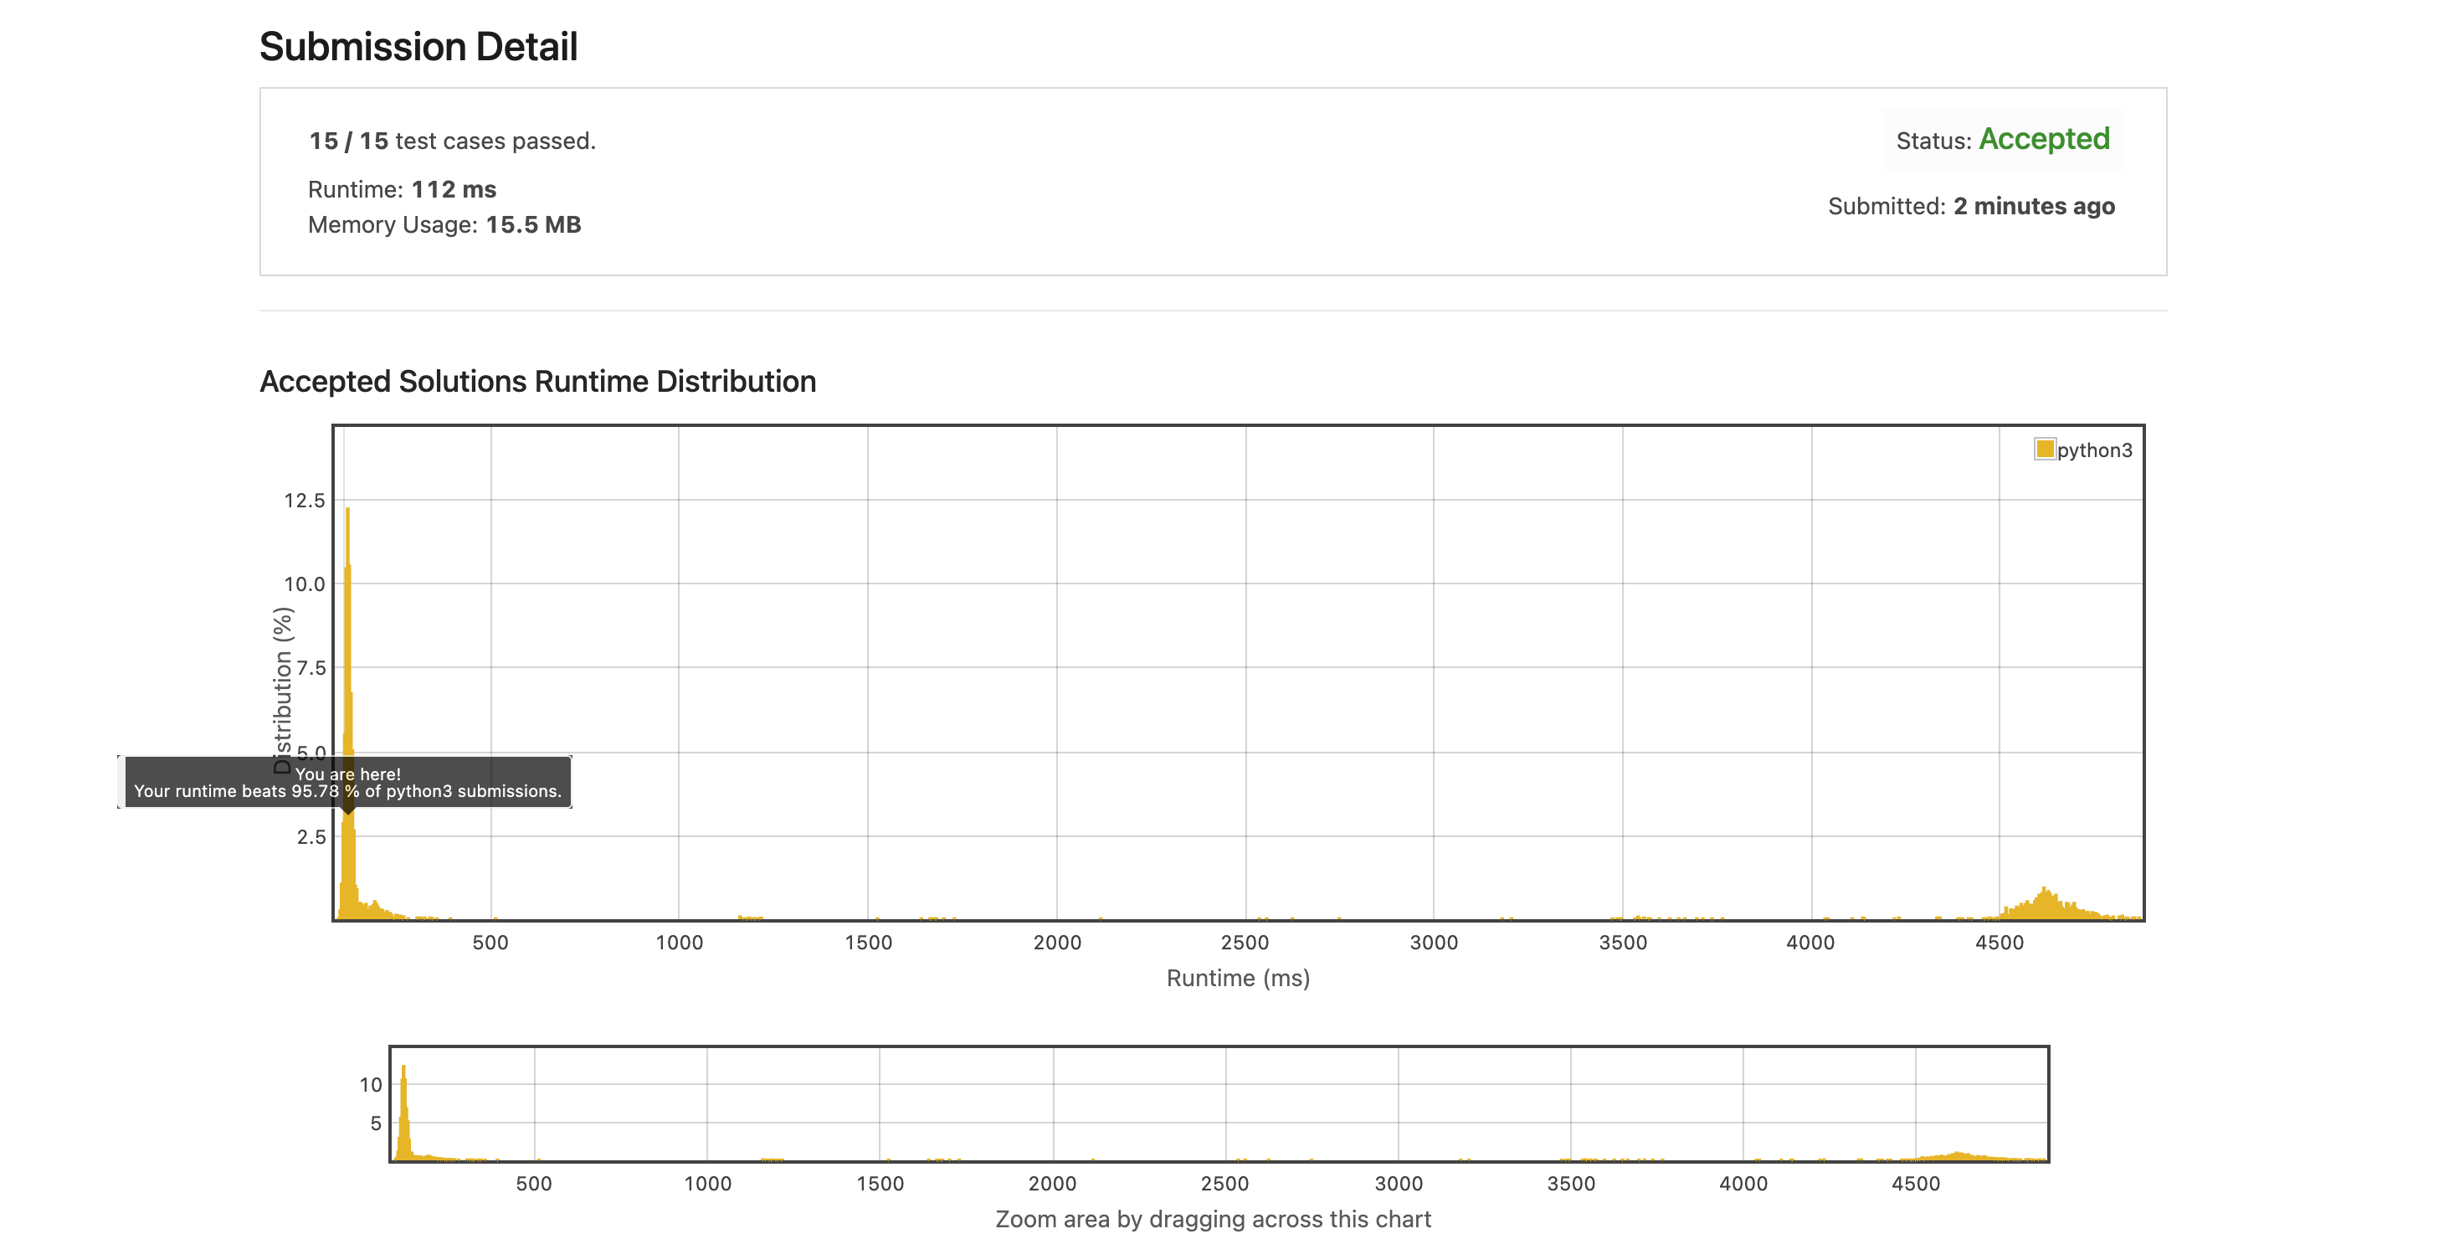Click the Runtime (ms) axis title
Screen dimensions: 2459x1239
pos(1237,978)
